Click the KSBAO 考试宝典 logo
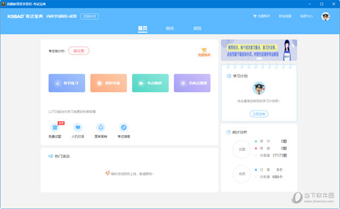The width and height of the screenshot is (340, 209). pos(25,16)
